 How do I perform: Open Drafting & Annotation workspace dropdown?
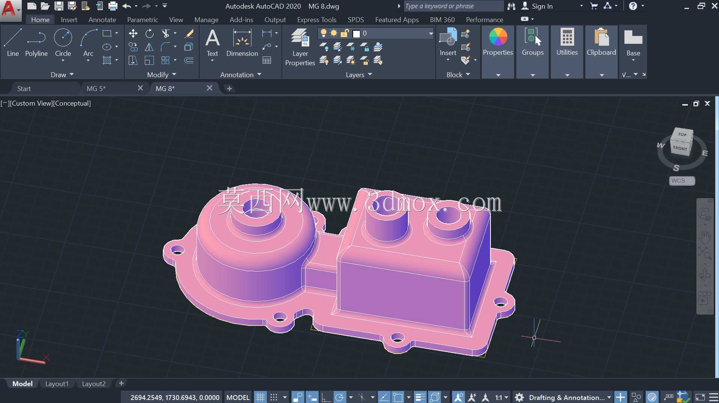click(x=570, y=397)
